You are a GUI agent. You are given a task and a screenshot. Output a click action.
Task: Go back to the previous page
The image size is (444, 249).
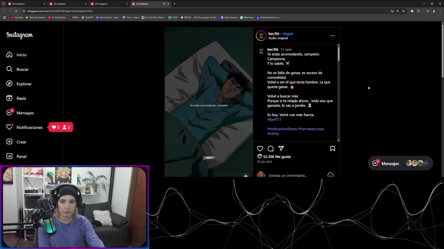(x=3, y=11)
